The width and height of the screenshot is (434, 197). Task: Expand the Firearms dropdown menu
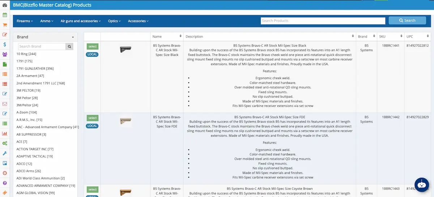click(25, 21)
